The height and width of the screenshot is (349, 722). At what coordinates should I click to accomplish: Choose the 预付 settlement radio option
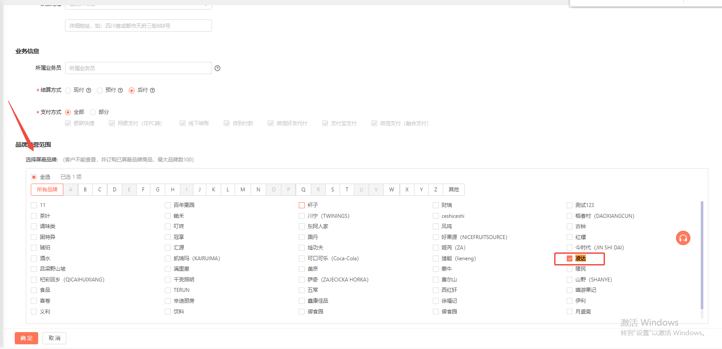[x=100, y=90]
